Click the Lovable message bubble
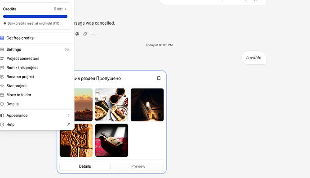310x178 pixels. point(254,58)
